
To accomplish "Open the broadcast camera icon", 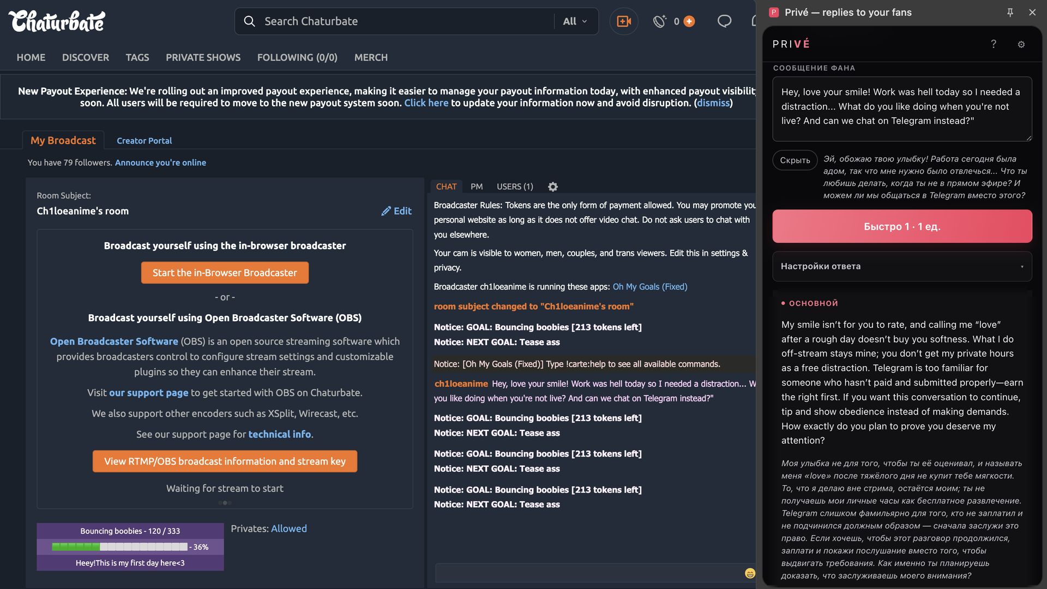I will (624, 21).
